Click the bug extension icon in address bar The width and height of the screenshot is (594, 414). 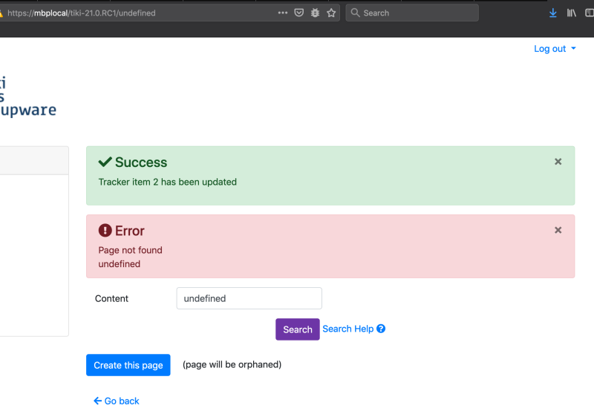(x=315, y=13)
